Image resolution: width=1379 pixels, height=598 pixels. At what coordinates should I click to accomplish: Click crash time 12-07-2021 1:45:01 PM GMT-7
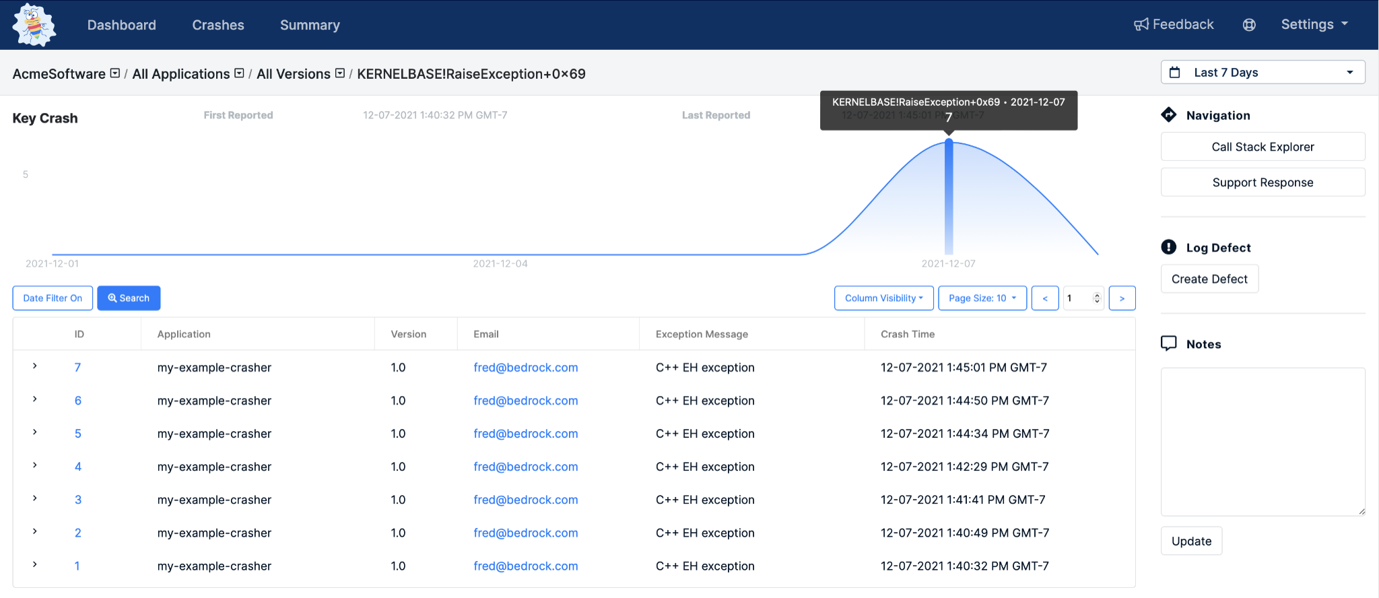pos(964,367)
